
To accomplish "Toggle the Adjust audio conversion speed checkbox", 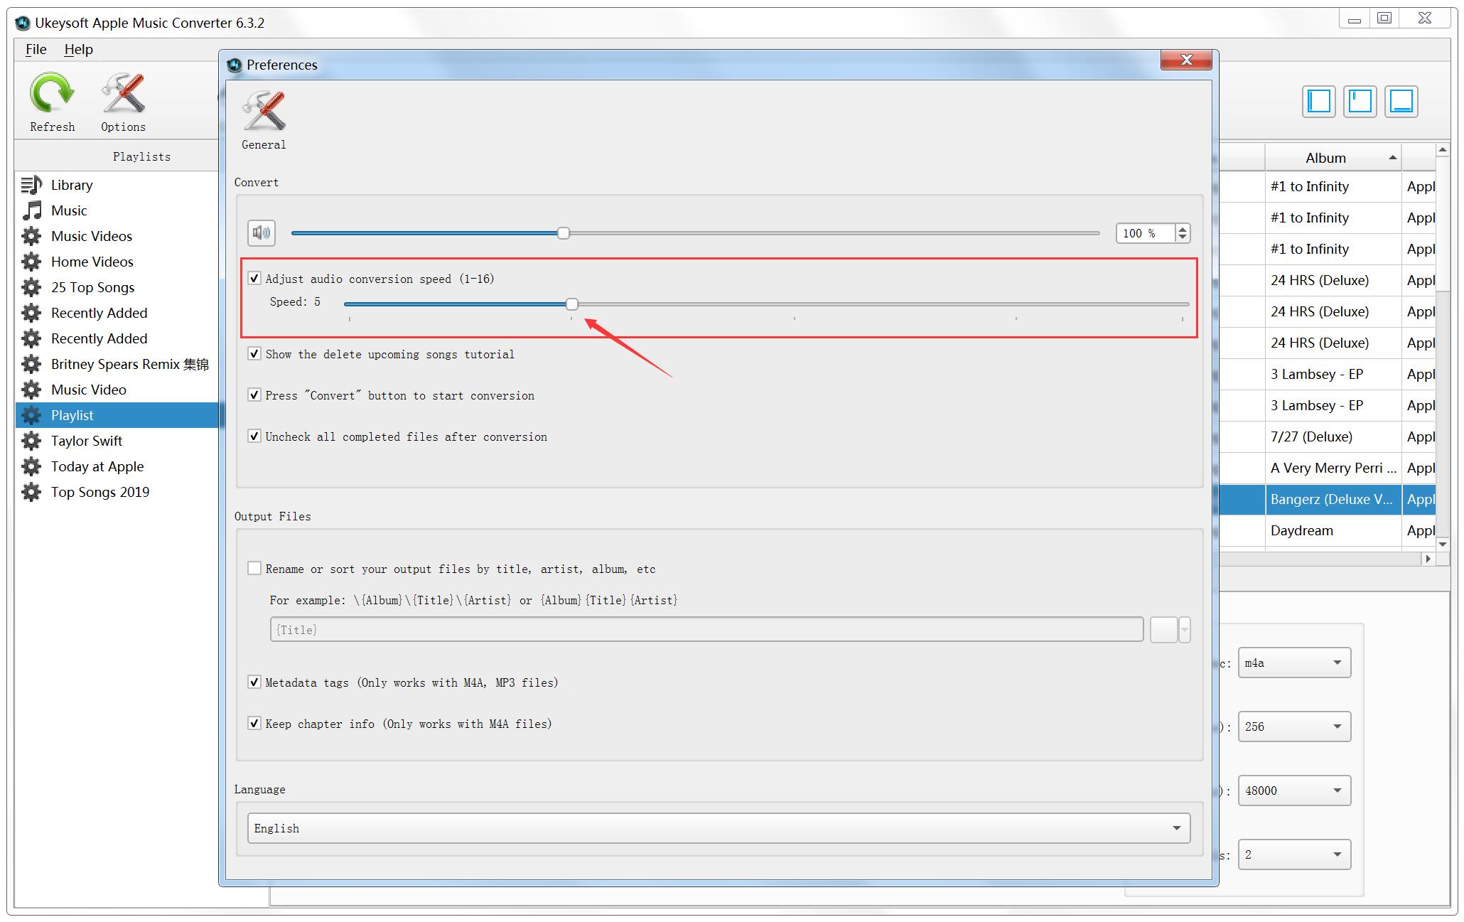I will [x=252, y=278].
